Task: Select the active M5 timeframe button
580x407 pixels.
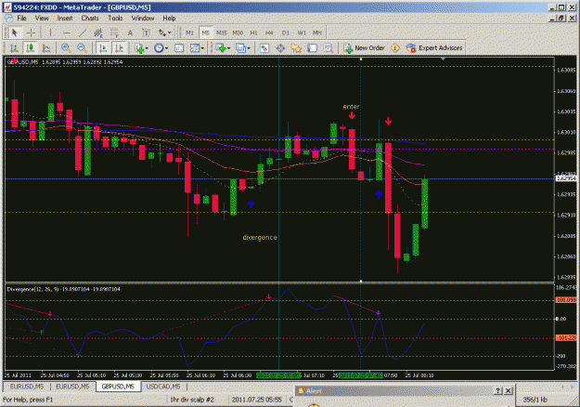Action: [205, 33]
